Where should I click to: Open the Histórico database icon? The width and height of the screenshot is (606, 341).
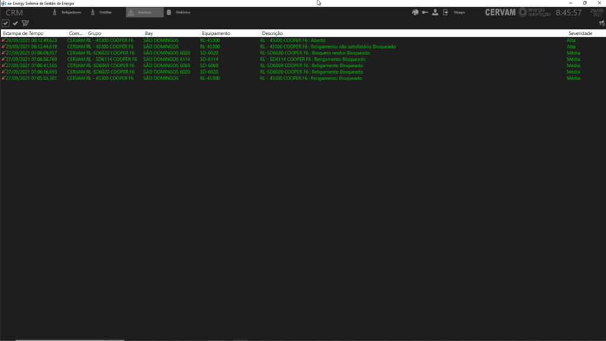coord(169,12)
